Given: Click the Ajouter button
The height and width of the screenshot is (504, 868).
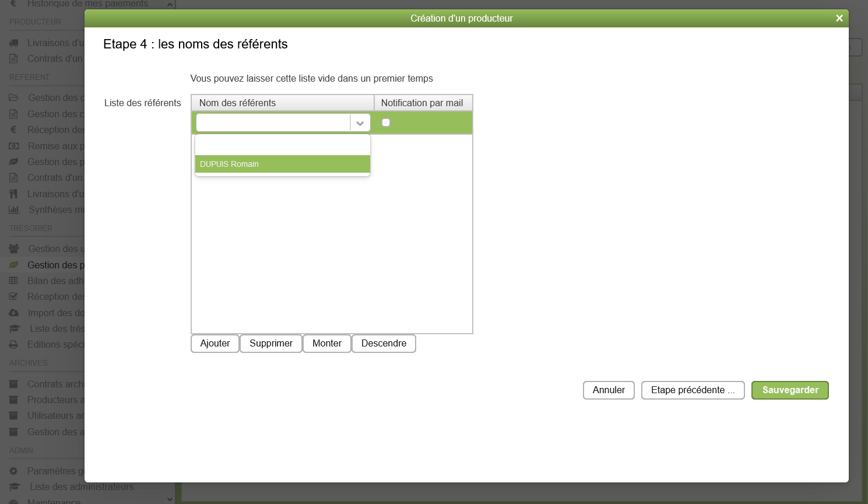Looking at the screenshot, I should (215, 344).
